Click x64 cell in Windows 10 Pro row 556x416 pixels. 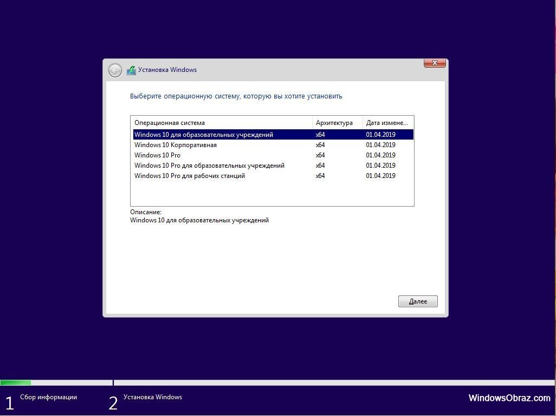(320, 155)
